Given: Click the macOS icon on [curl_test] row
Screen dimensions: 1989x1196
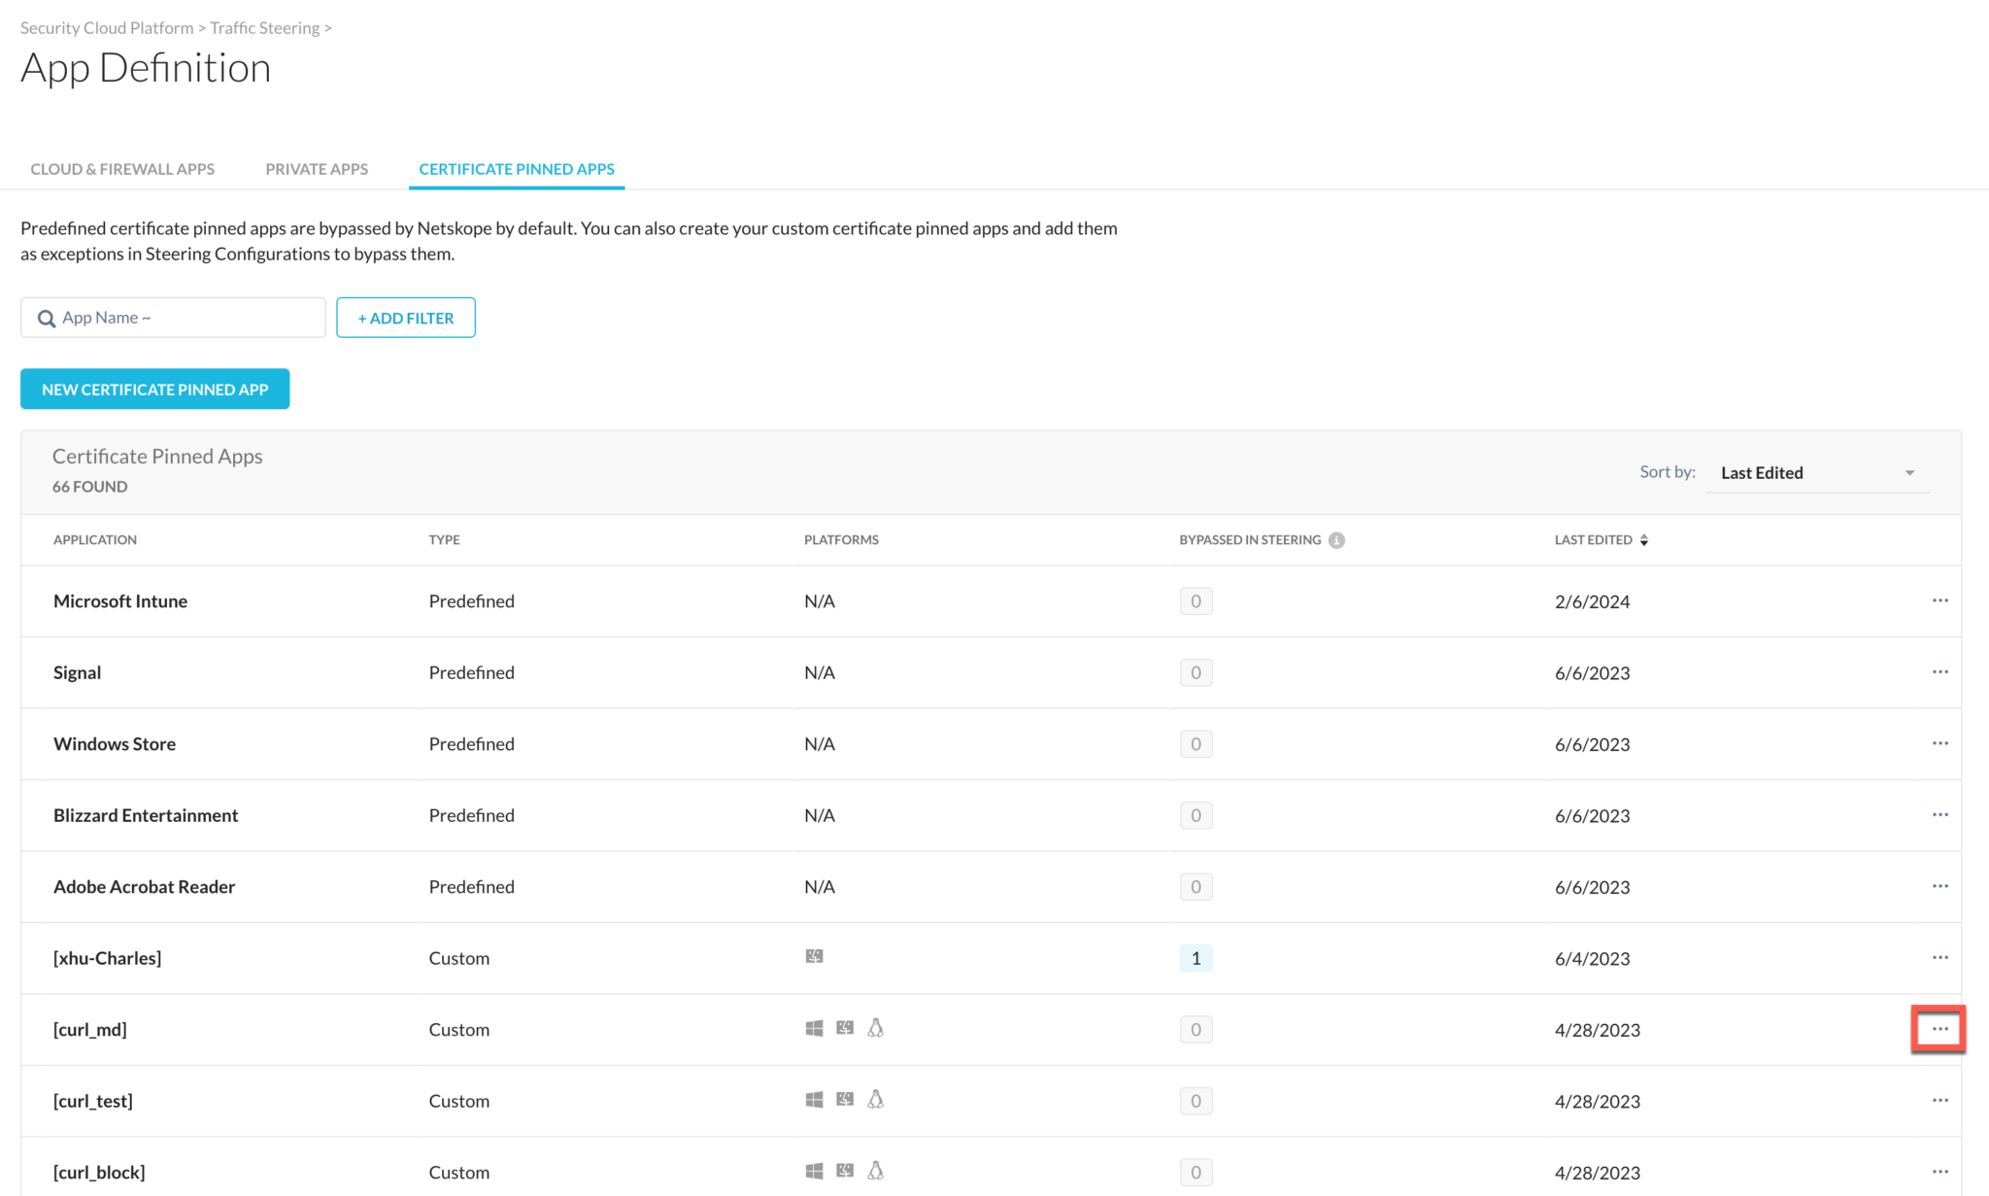Looking at the screenshot, I should (x=845, y=1098).
